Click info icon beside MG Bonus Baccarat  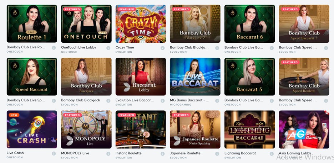217,100
